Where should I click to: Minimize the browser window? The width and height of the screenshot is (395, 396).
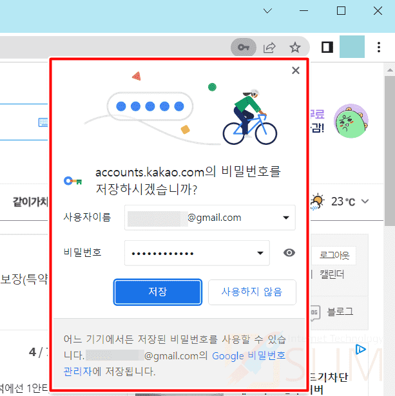tap(303, 11)
